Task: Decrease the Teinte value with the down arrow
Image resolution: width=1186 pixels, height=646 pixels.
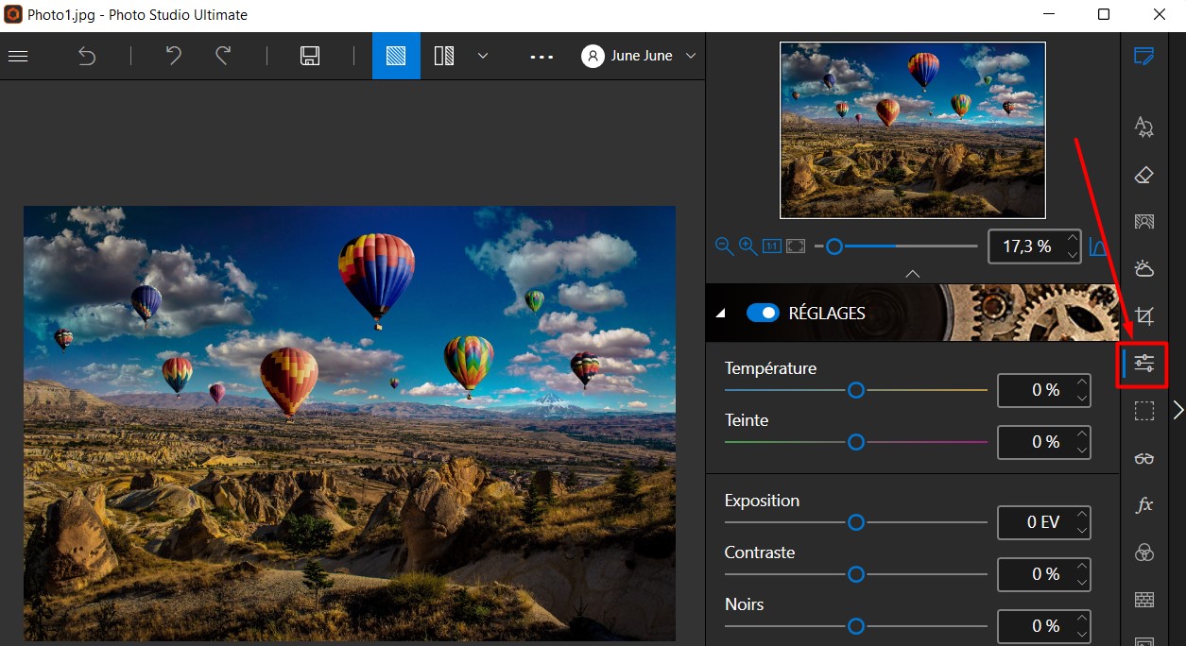Action: pos(1082,450)
